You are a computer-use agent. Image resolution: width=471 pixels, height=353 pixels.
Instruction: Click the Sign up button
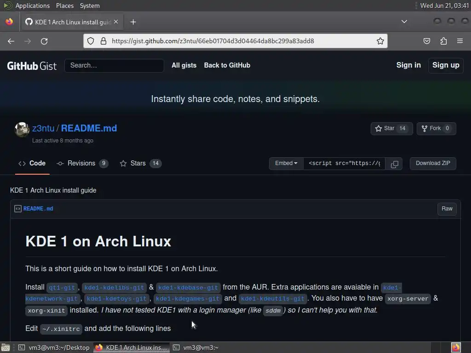click(446, 65)
